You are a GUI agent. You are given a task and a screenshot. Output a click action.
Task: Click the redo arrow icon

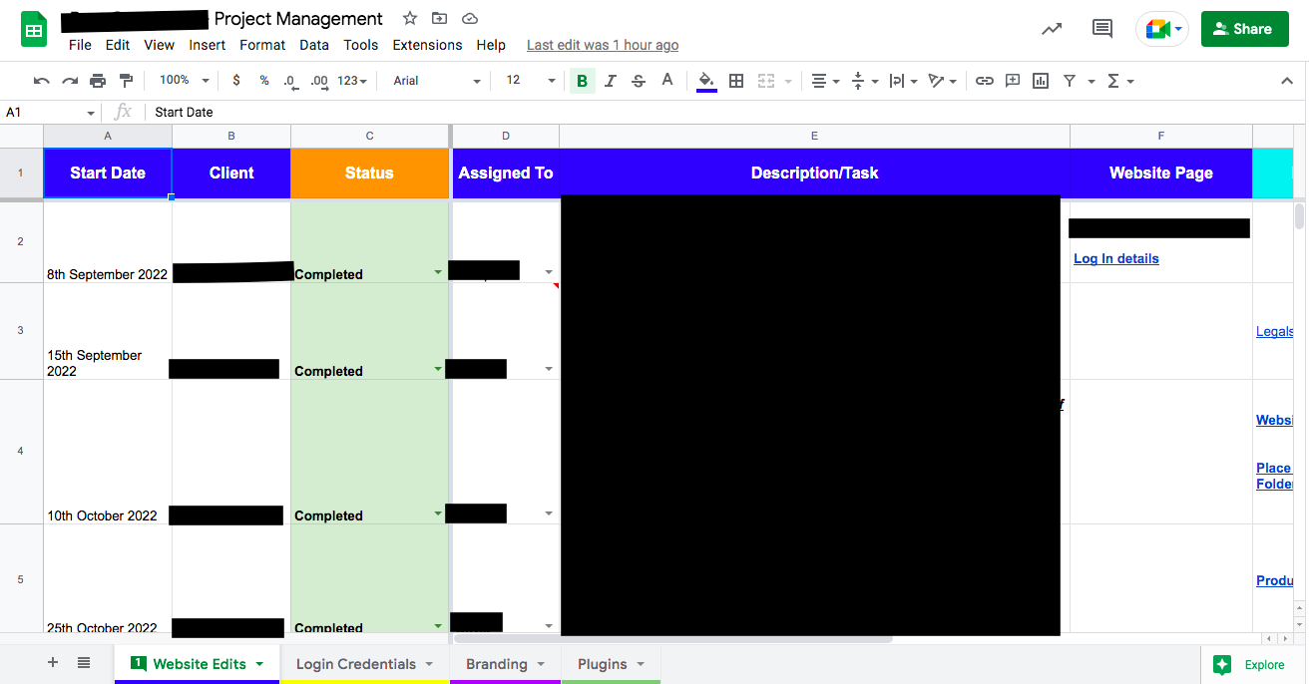coord(70,81)
